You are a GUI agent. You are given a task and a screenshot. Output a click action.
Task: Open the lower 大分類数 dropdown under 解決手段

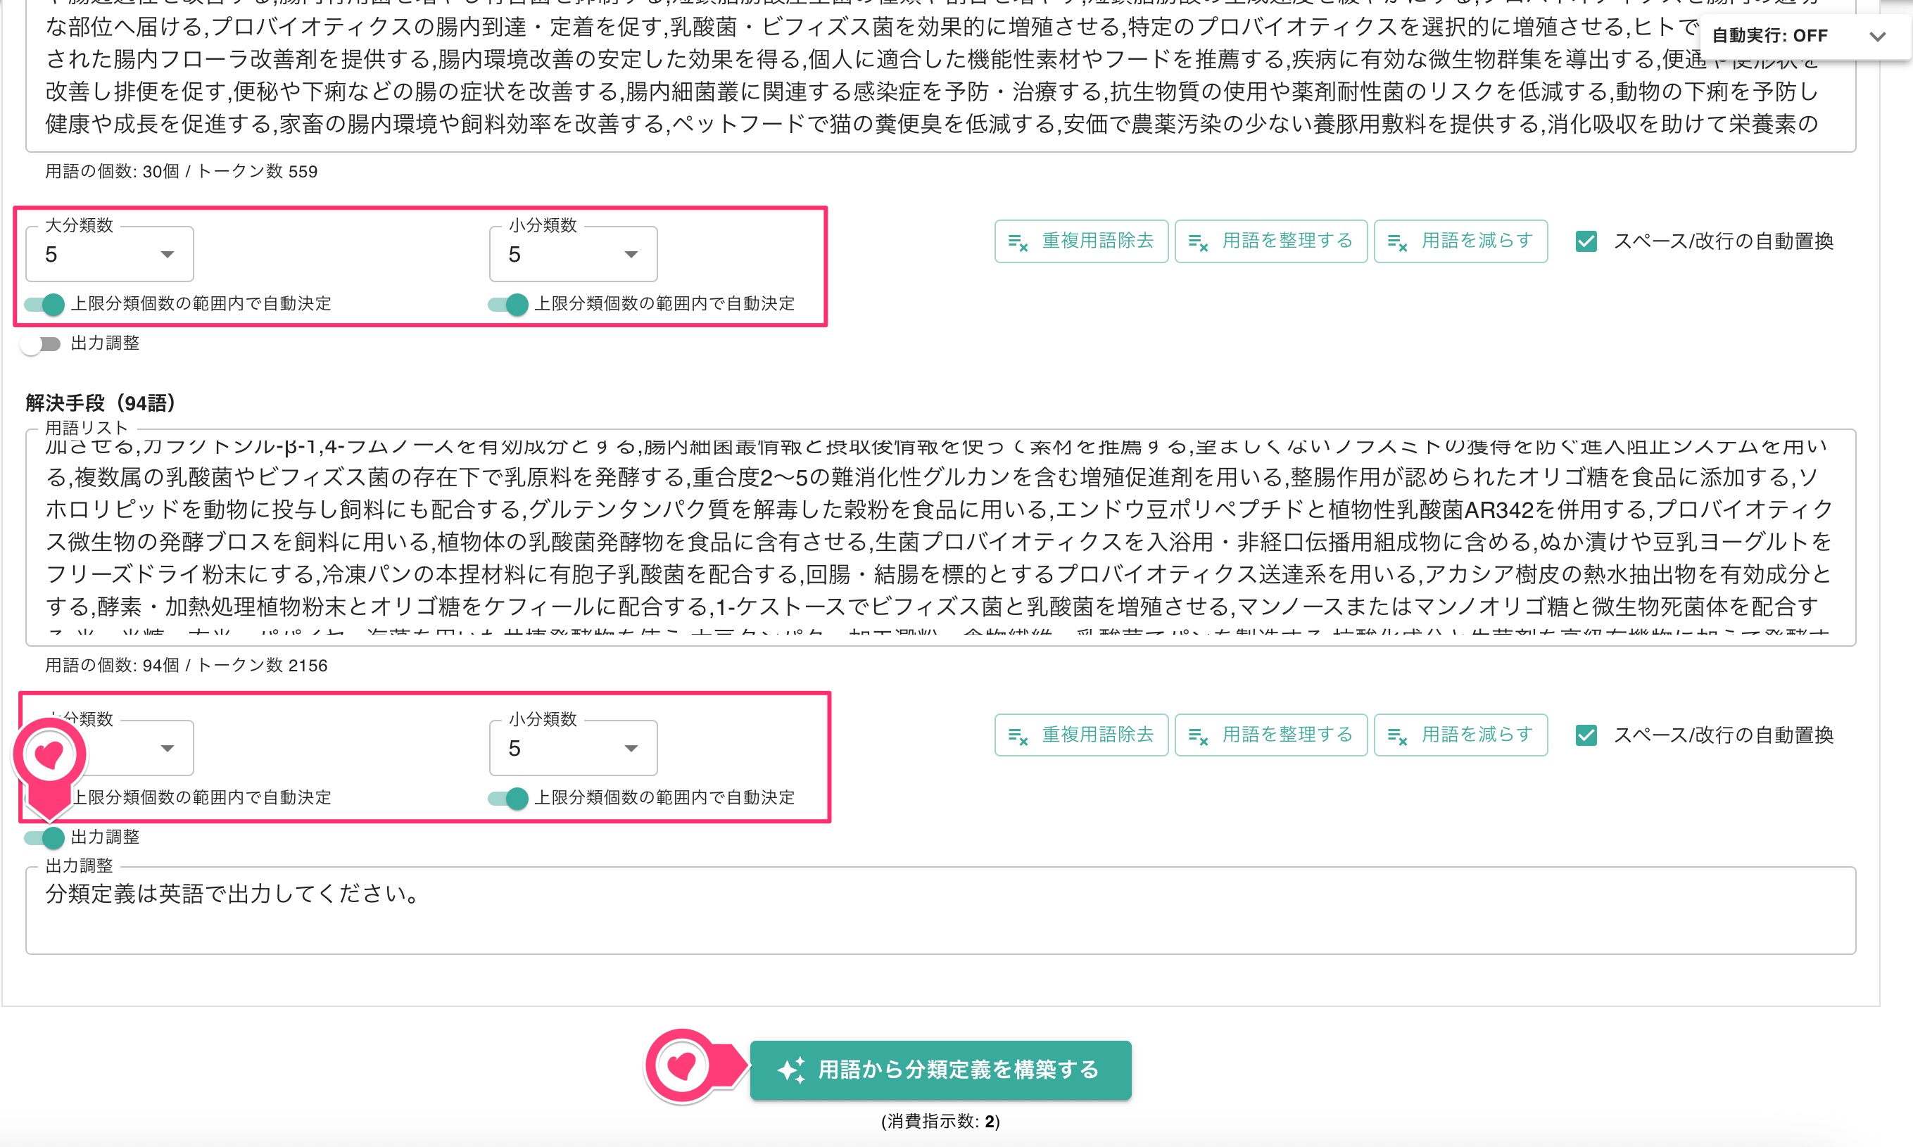109,747
